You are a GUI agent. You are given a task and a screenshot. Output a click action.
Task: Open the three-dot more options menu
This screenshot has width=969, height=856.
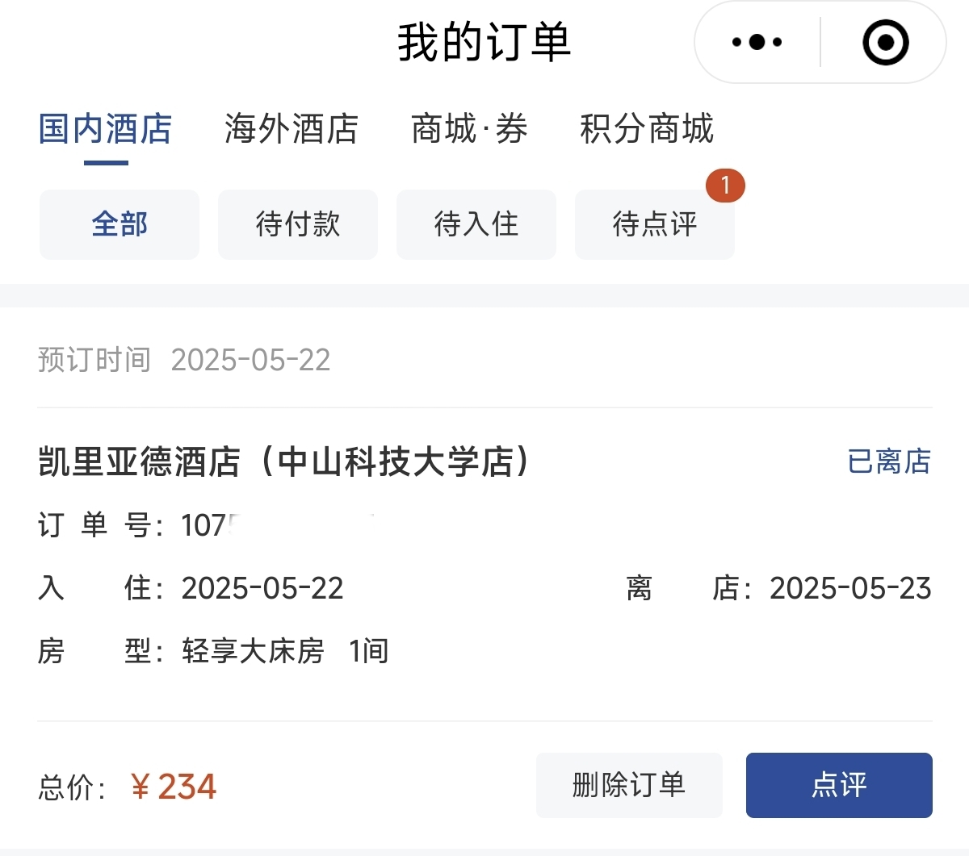[x=757, y=42]
